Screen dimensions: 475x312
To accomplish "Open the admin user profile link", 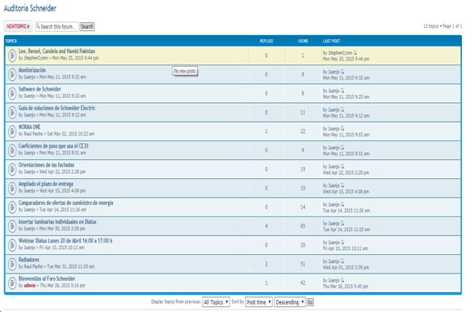I will click(x=29, y=285).
